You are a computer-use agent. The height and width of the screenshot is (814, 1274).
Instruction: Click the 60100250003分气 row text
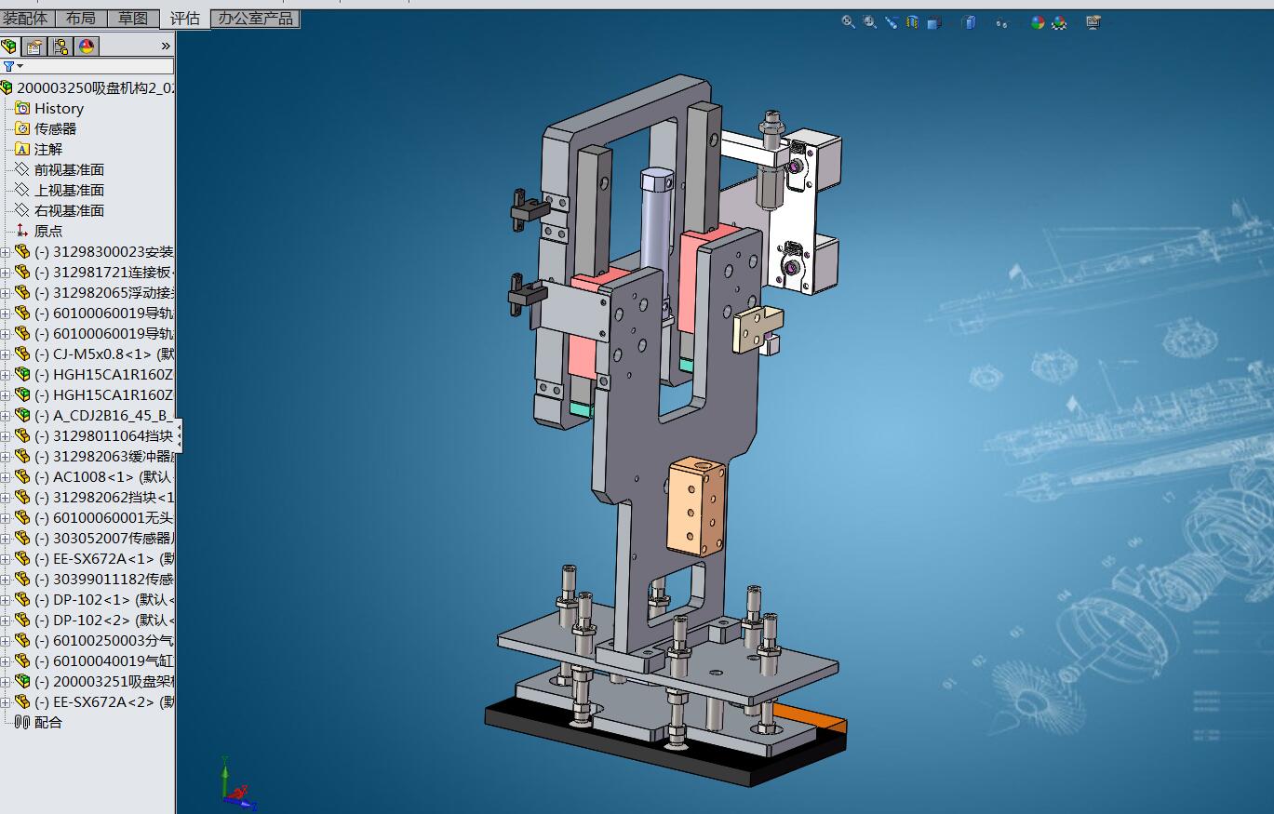tap(103, 640)
